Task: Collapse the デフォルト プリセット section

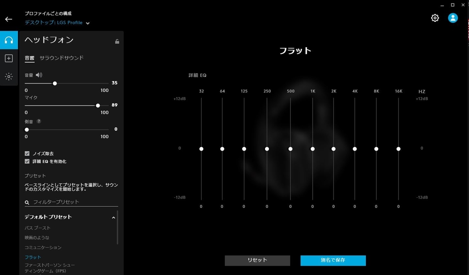Action: pos(114,218)
